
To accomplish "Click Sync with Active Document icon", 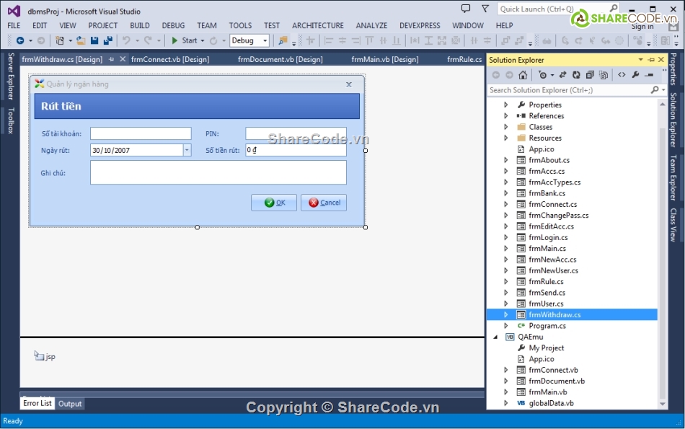I will (x=562, y=75).
